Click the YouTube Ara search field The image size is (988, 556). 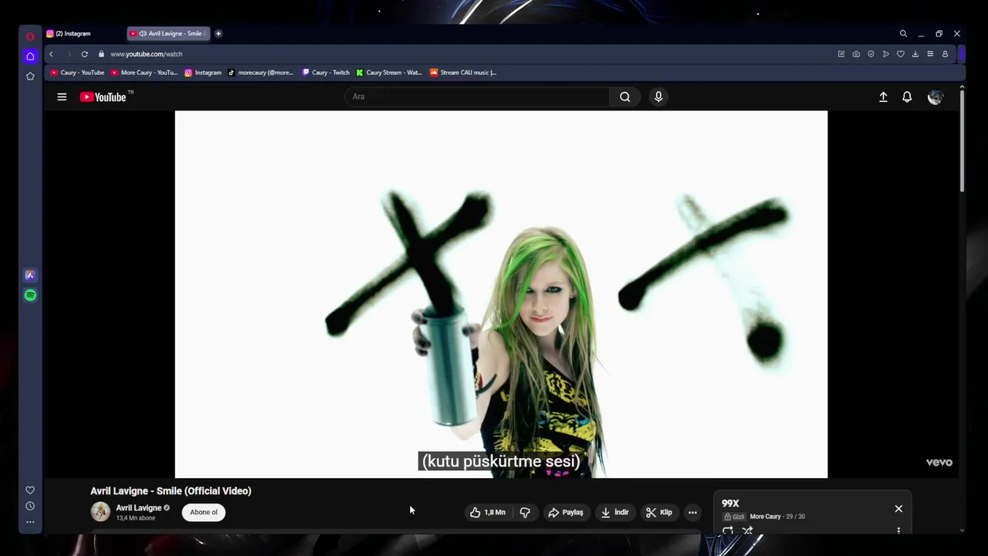point(477,97)
